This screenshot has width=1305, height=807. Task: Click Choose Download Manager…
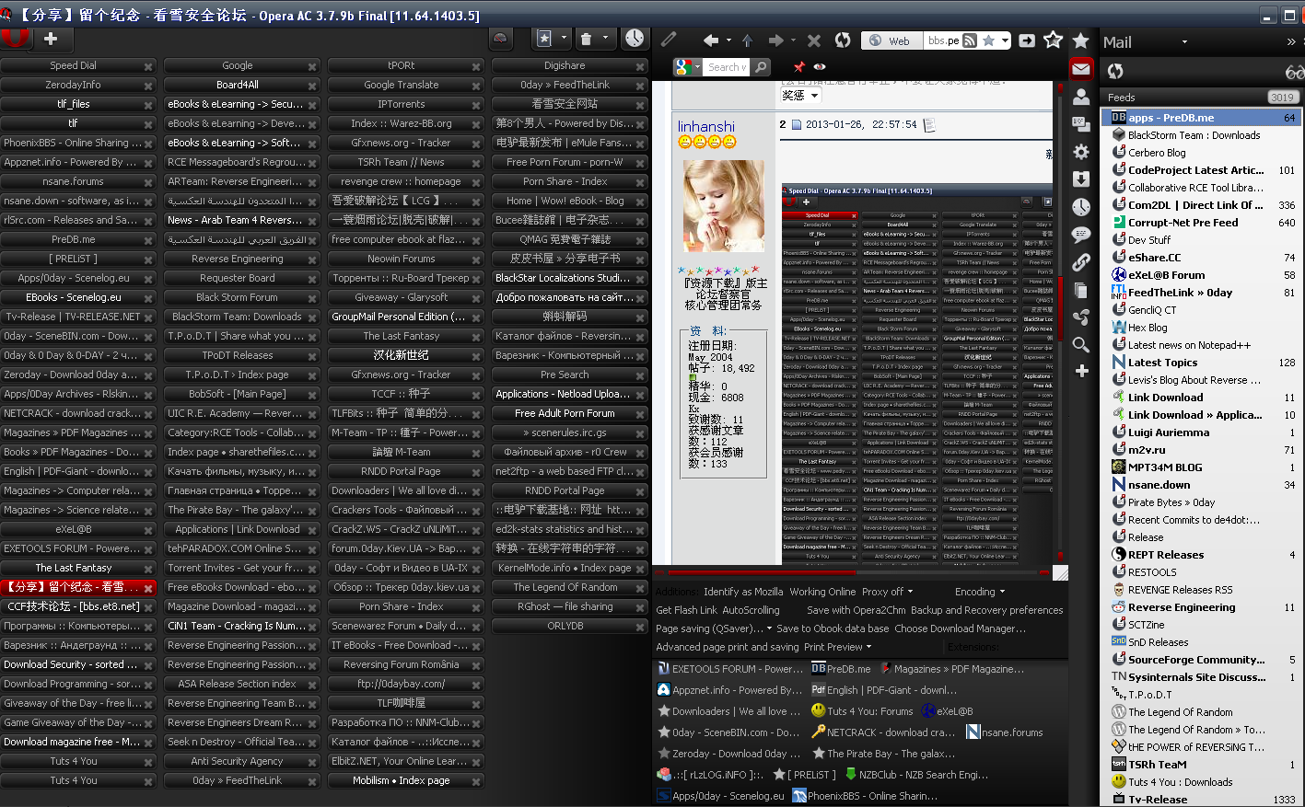[961, 628]
